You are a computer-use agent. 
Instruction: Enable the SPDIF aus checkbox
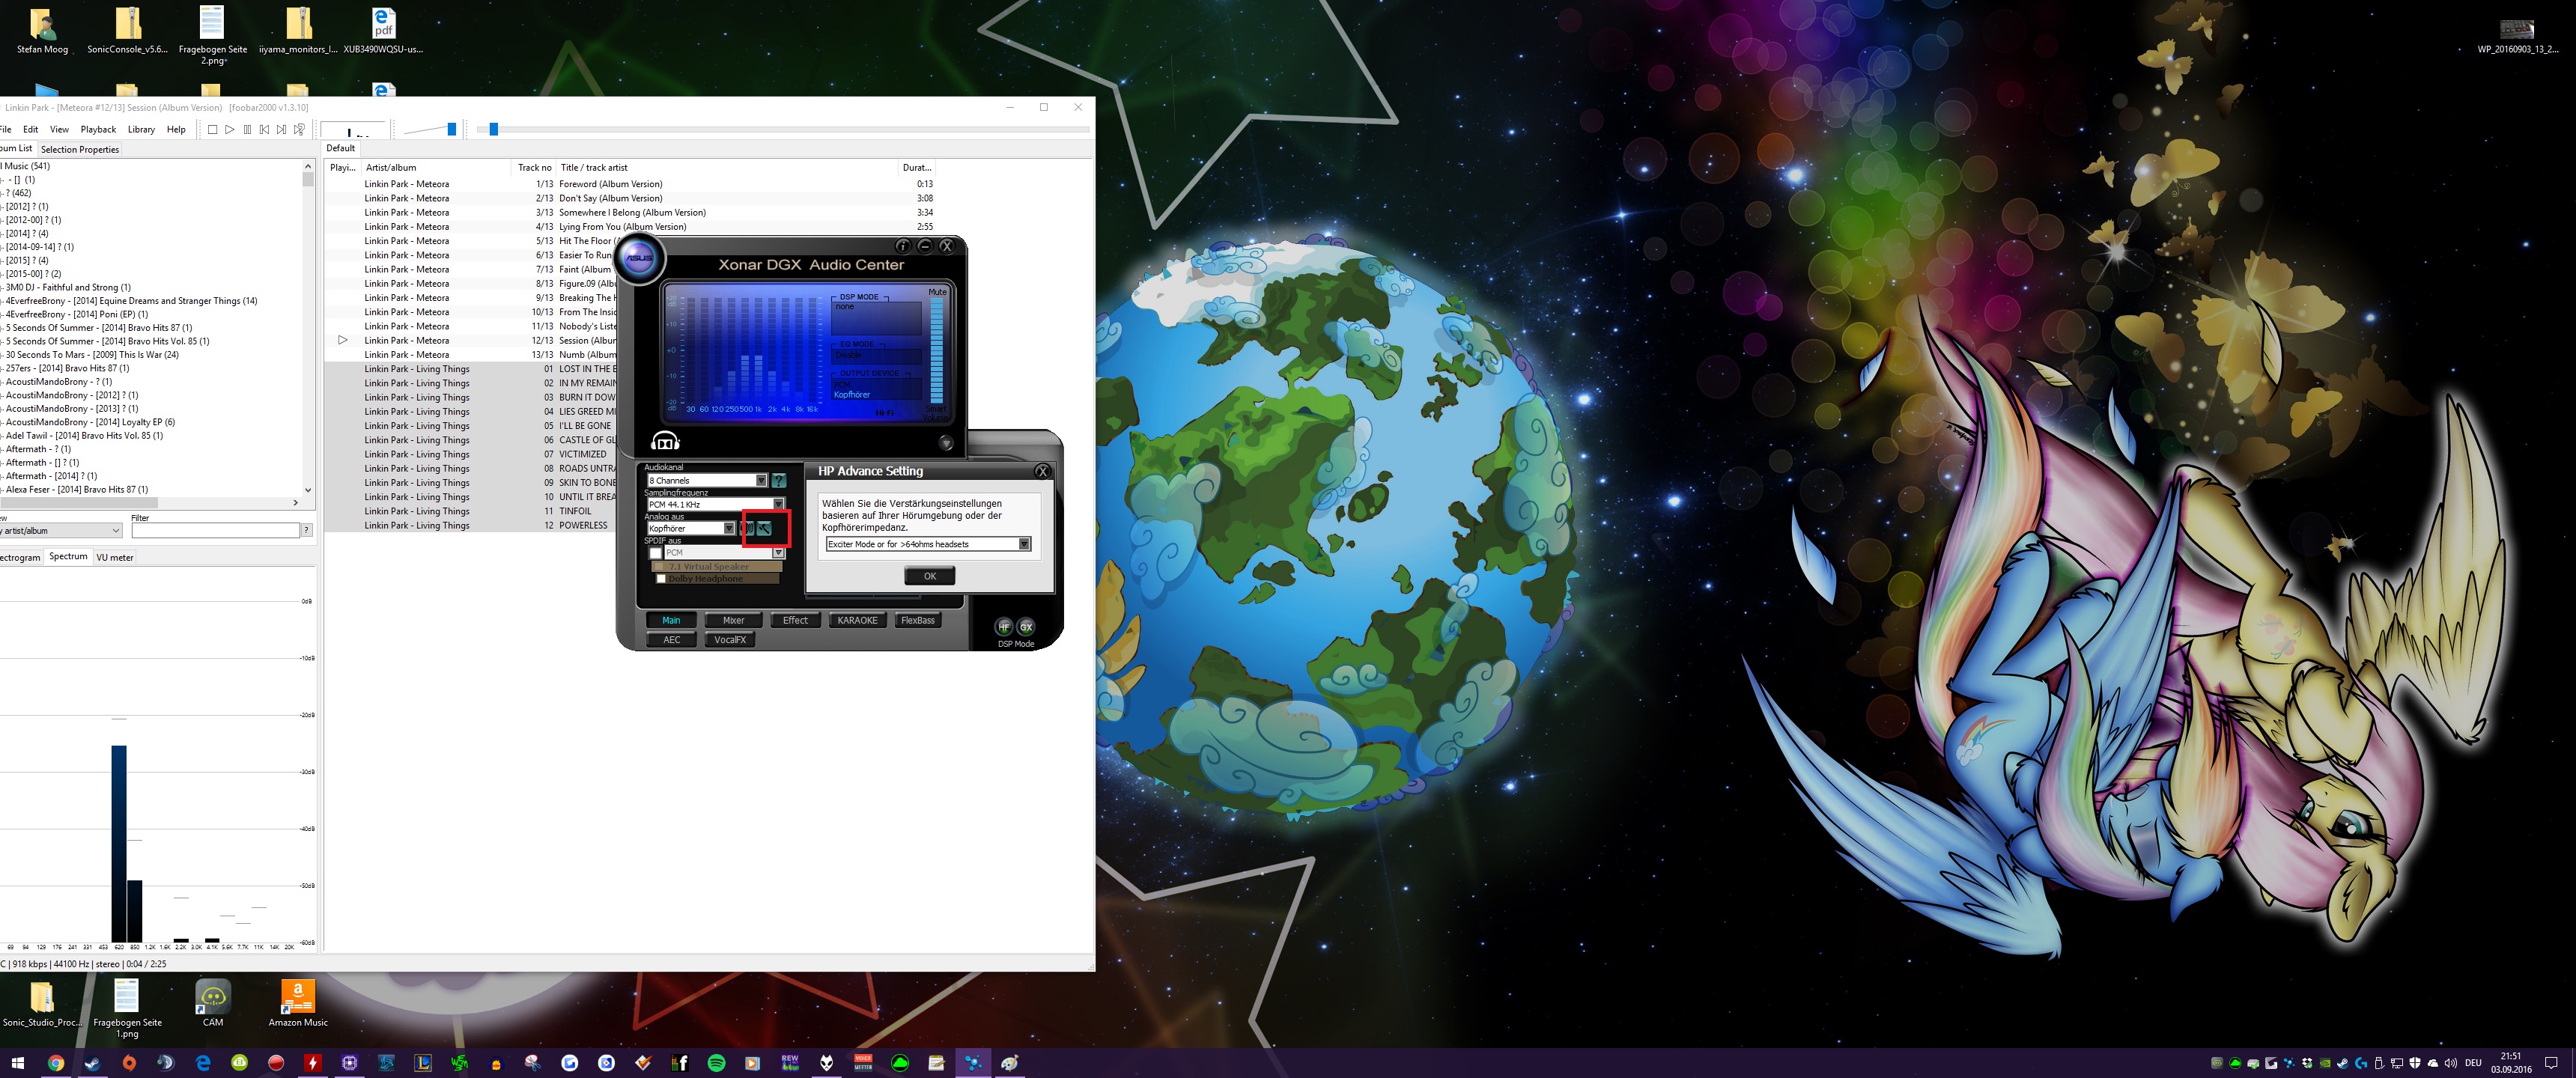pyautogui.click(x=656, y=553)
